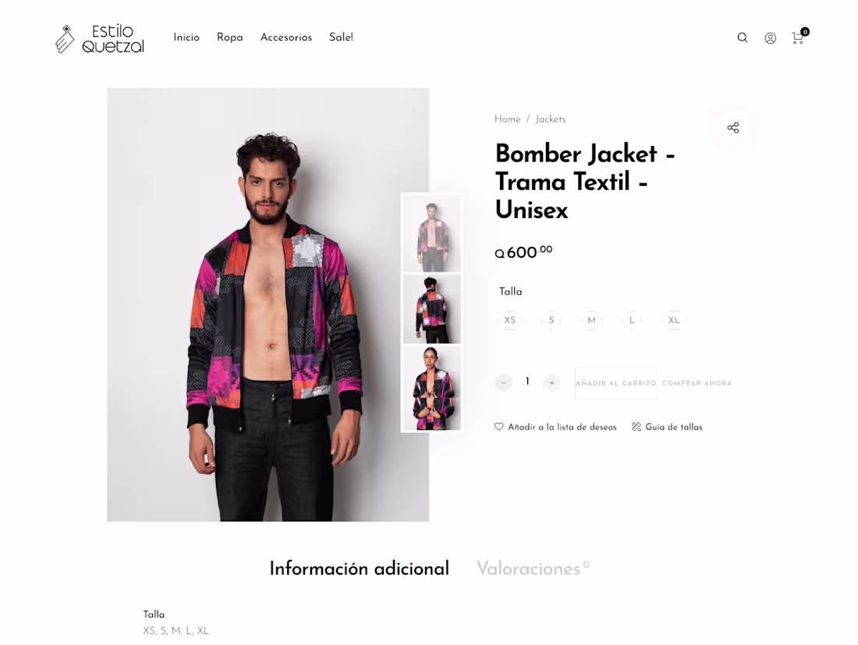Choose size XL
858x645 pixels.
click(x=674, y=320)
